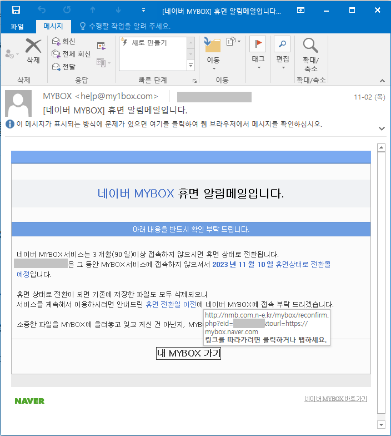Screen dimensions: 391x436
Task: Click the 휴면 전환일 이전 link
Action: click(x=171, y=305)
